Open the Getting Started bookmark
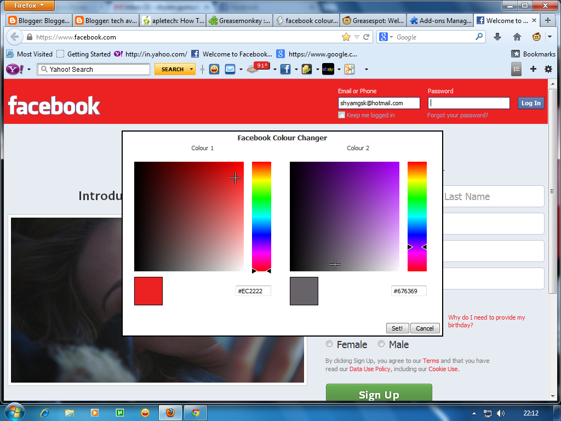This screenshot has height=421, width=561. coord(84,54)
